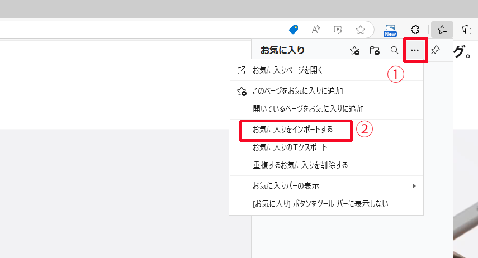This screenshot has height=258, width=478.
Task: Select 開いているページをお気に入りに追加
Action: tap(326, 109)
